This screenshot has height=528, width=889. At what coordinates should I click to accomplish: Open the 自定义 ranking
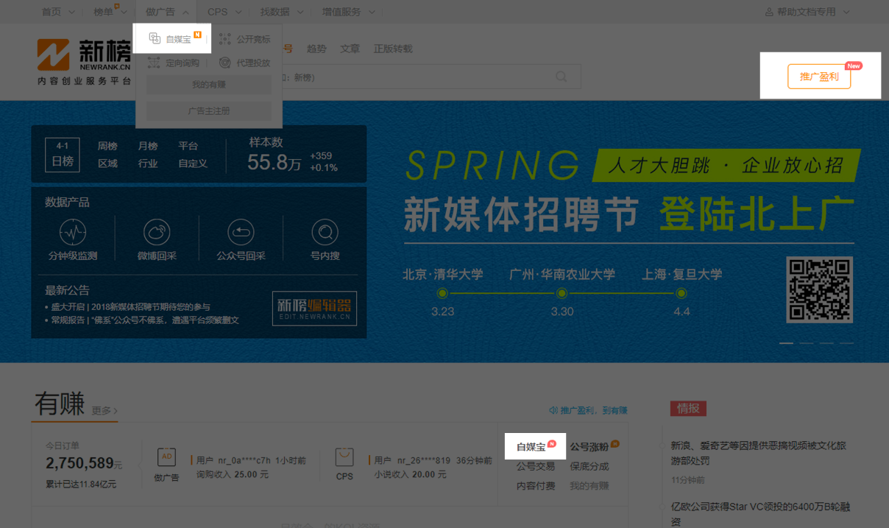click(x=193, y=163)
